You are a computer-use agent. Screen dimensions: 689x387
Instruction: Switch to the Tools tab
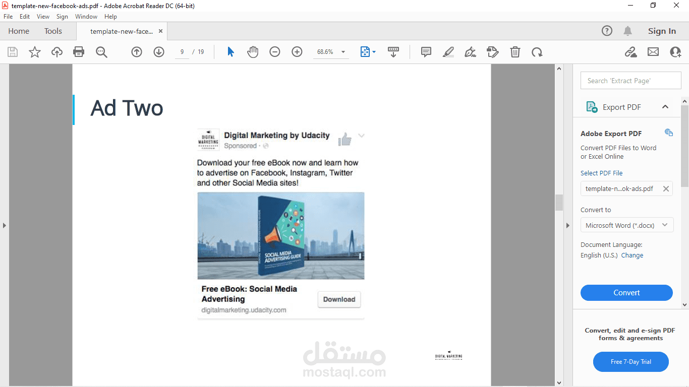(53, 31)
